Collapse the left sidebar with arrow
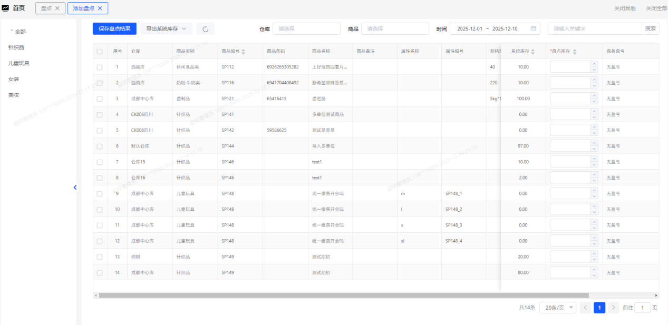 pyautogui.click(x=75, y=187)
